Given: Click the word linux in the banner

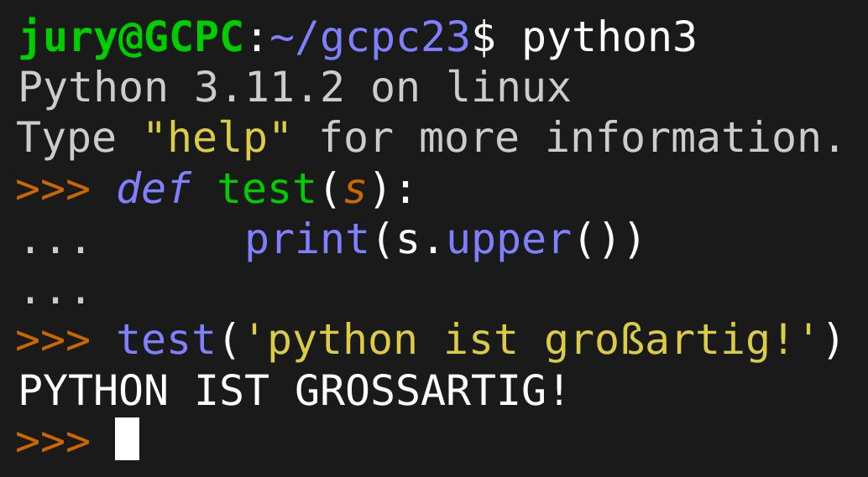Looking at the screenshot, I should click(508, 88).
